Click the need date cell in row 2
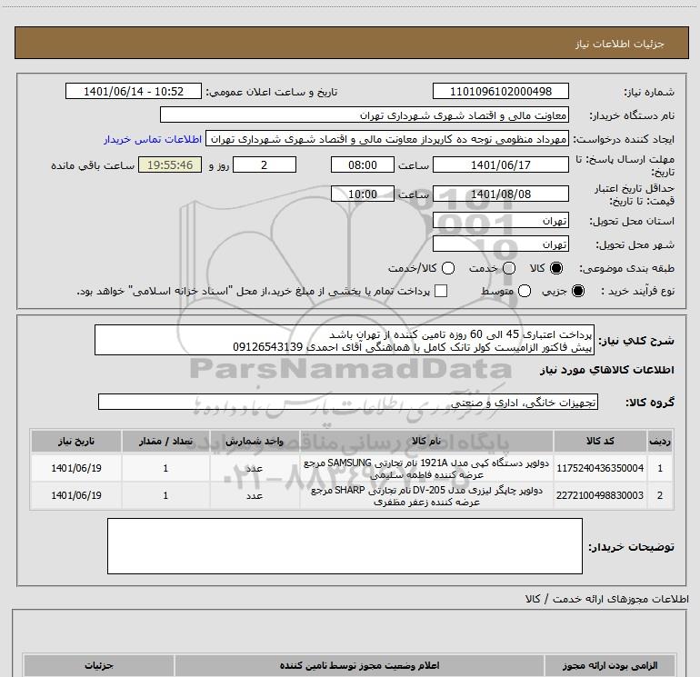The height and width of the screenshot is (677, 700). 76,495
